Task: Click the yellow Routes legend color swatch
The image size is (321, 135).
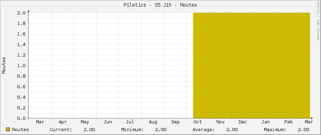Action: 8,129
